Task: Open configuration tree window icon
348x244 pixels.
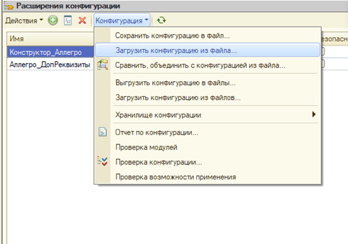Action: tap(68, 20)
